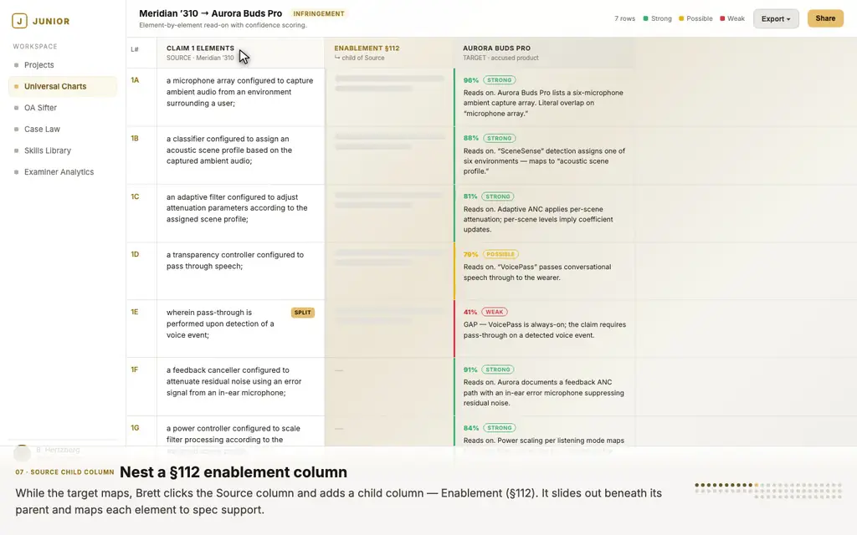The image size is (857, 535).
Task: Click the L# column header
Action: 135,49
